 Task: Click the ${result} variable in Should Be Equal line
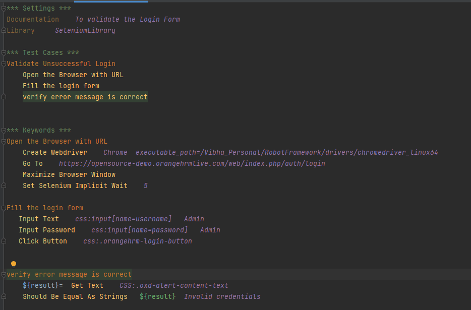(157, 297)
